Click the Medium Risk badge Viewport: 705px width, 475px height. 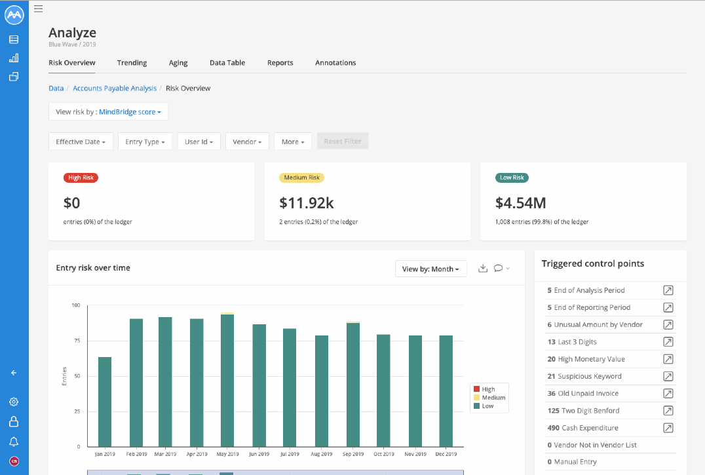(301, 178)
